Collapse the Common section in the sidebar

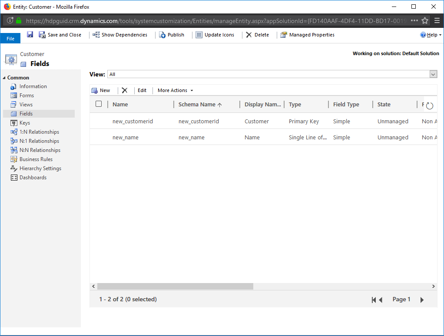(x=4, y=77)
